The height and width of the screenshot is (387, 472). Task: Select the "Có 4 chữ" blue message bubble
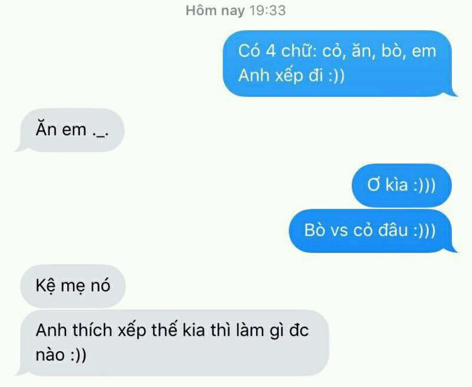click(340, 64)
